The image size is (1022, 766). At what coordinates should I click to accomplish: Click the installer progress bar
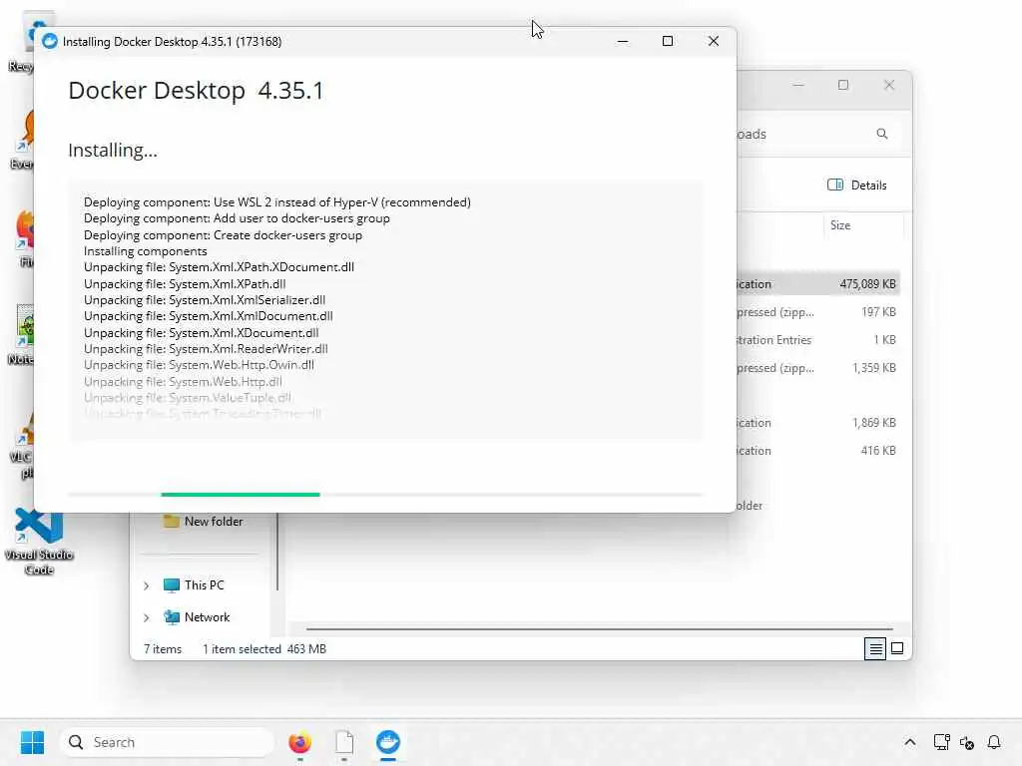385,495
